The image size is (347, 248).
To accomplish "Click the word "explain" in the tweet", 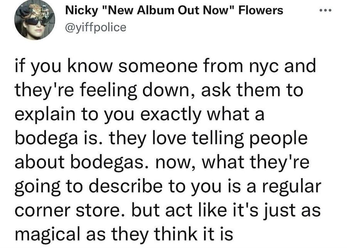I will point(44,116).
